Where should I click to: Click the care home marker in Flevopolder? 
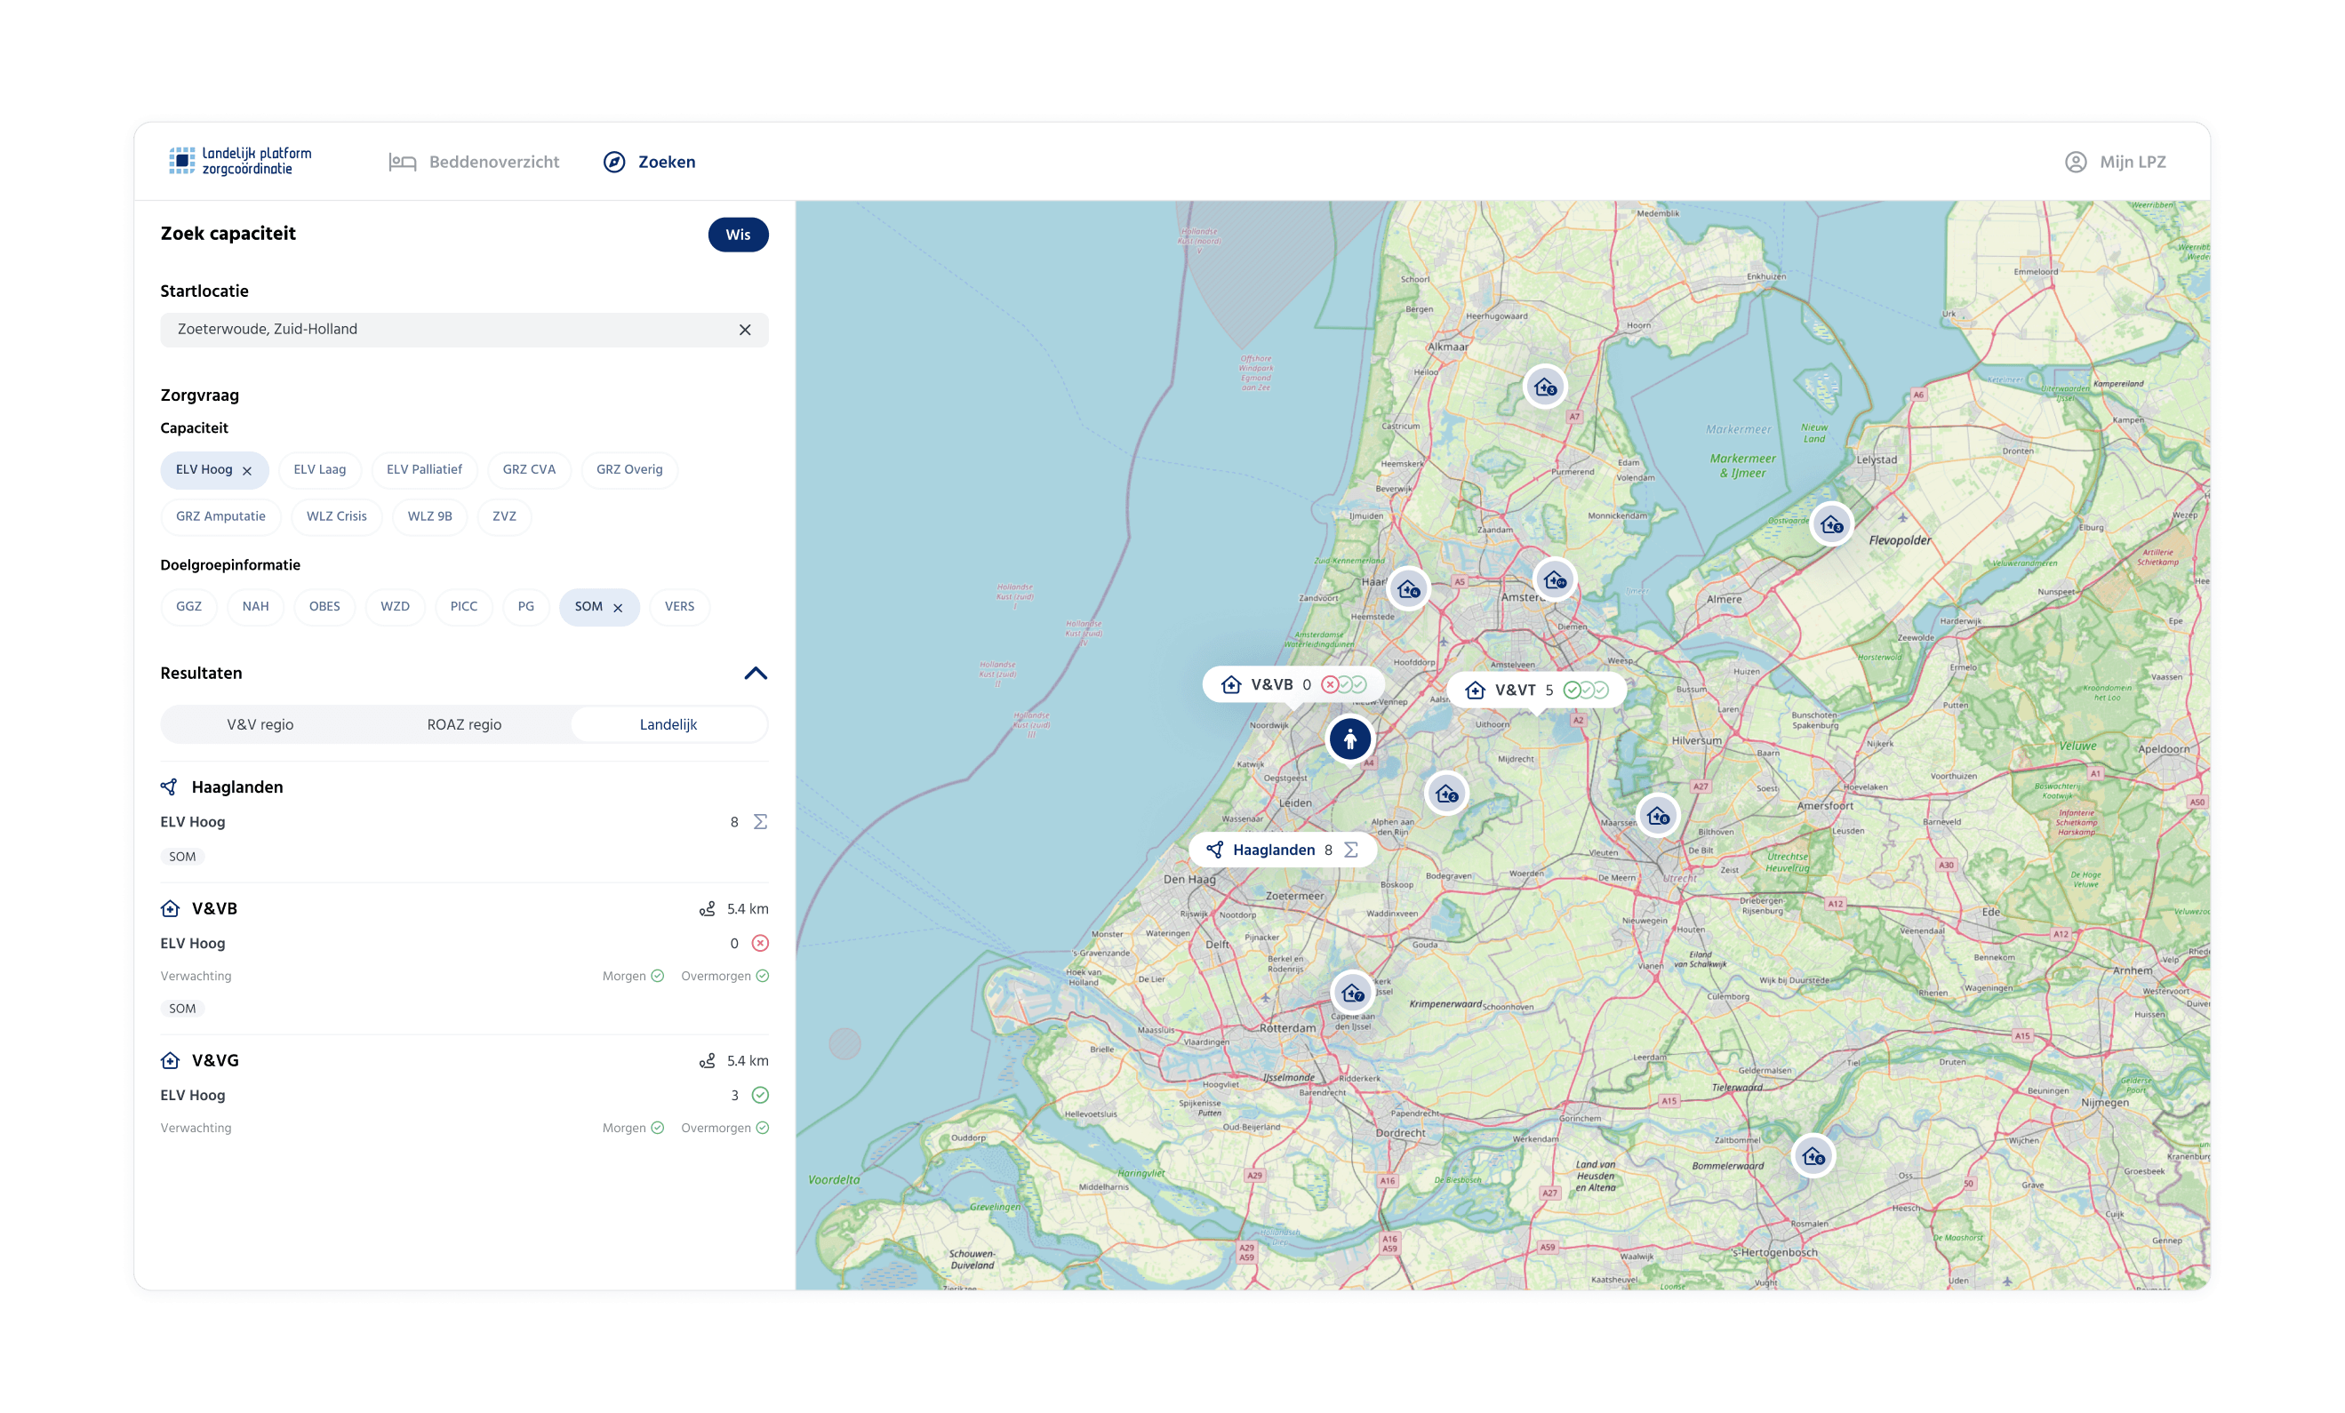click(1831, 524)
